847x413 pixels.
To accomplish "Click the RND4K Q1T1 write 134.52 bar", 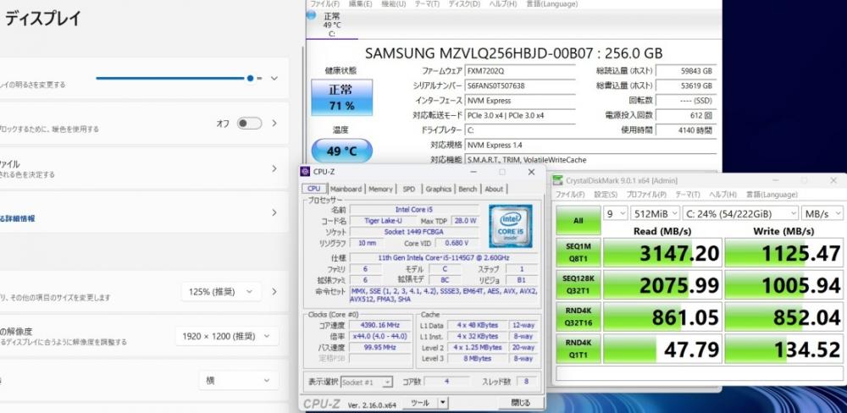I will pyautogui.click(x=783, y=348).
